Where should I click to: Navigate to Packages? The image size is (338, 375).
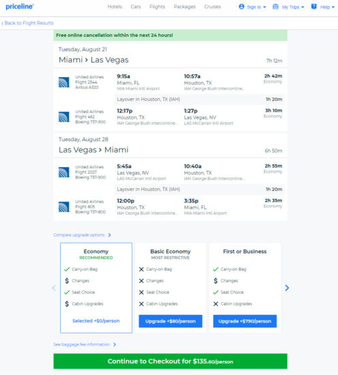pos(184,7)
